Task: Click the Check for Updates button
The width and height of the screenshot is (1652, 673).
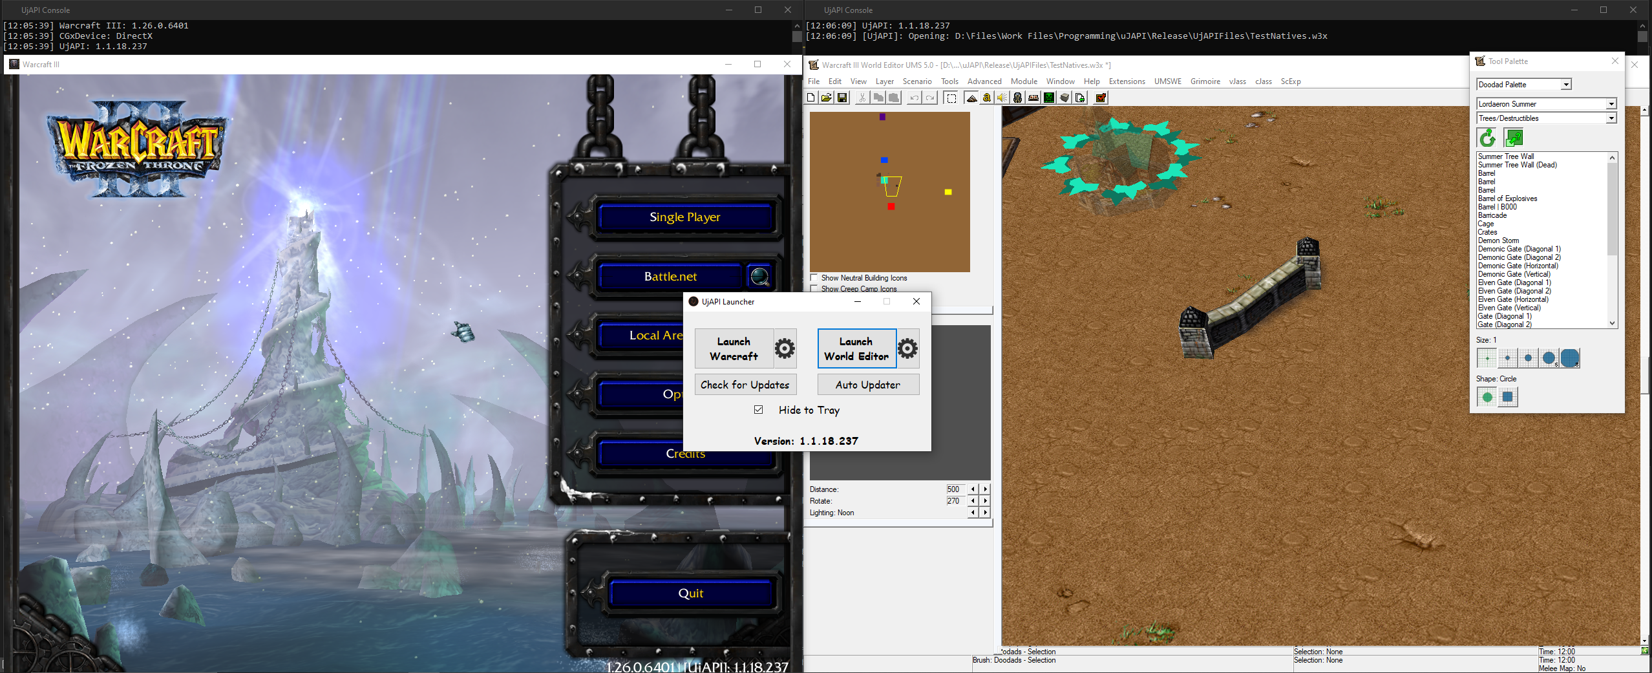Action: [x=745, y=385]
